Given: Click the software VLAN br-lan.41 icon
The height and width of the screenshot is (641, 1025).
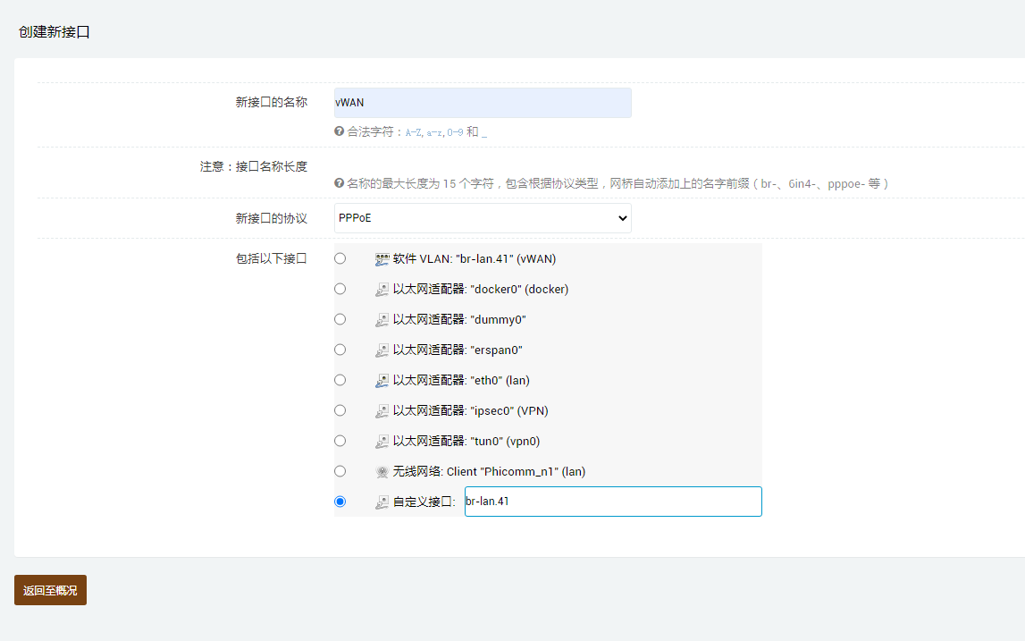Looking at the screenshot, I should point(382,259).
